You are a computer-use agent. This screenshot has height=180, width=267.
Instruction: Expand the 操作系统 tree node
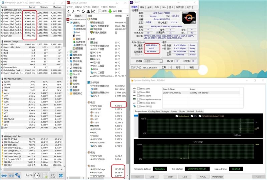(68, 55)
